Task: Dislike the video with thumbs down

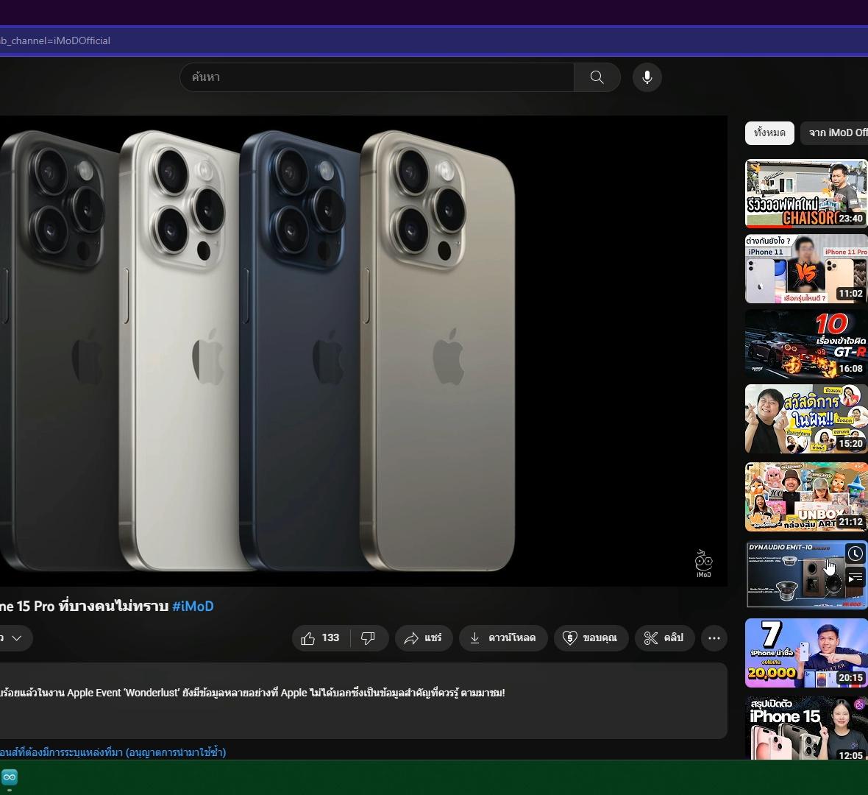Action: coord(369,638)
